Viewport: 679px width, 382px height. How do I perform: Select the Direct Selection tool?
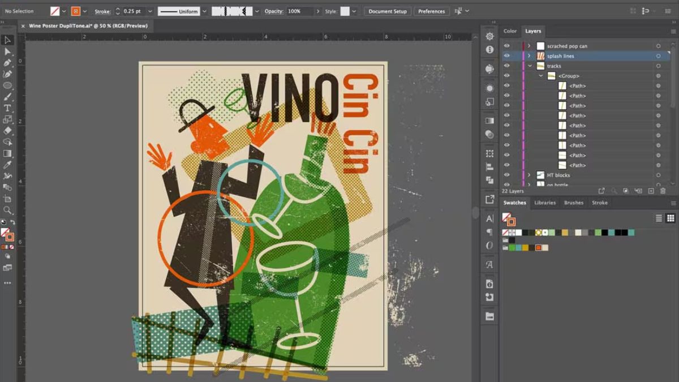click(x=7, y=51)
